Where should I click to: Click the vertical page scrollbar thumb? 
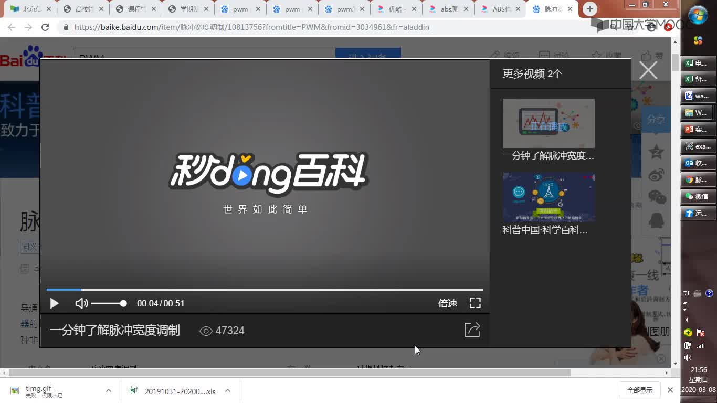click(675, 62)
